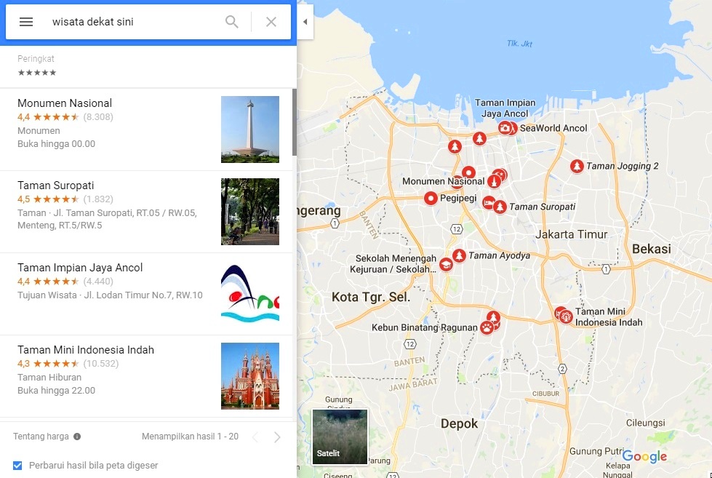
Task: Click the results list scrollbar
Action: [x=295, y=123]
